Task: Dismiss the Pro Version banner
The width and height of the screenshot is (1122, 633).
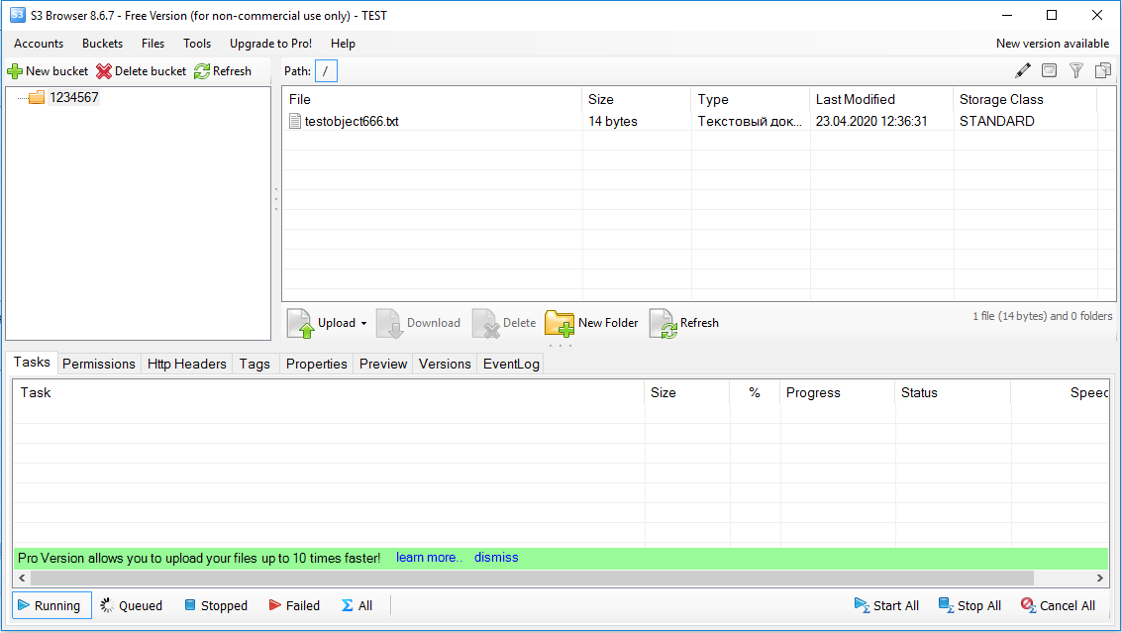Action: click(x=496, y=558)
